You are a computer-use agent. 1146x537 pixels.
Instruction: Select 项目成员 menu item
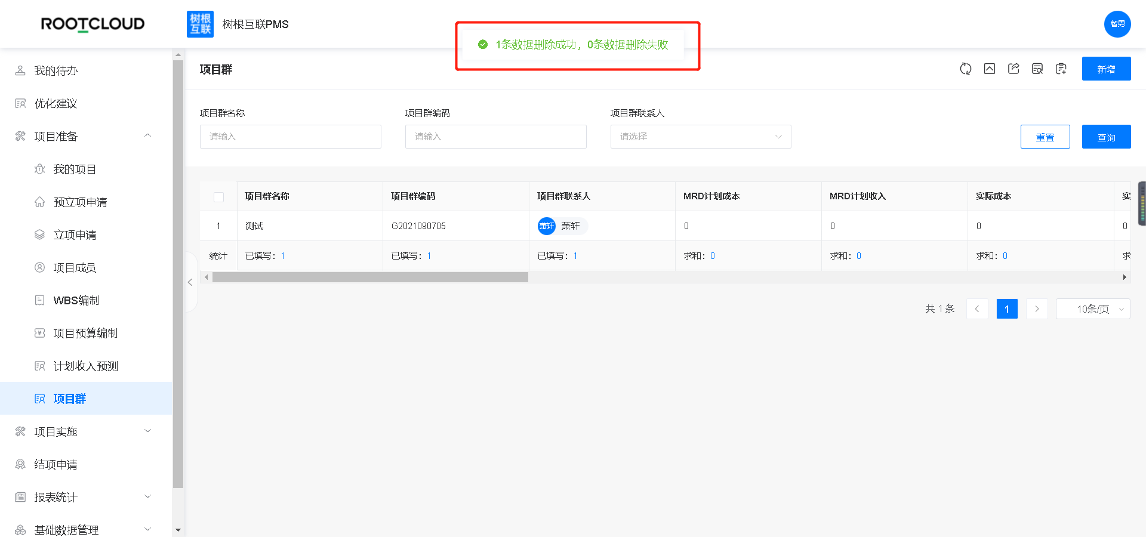86,267
